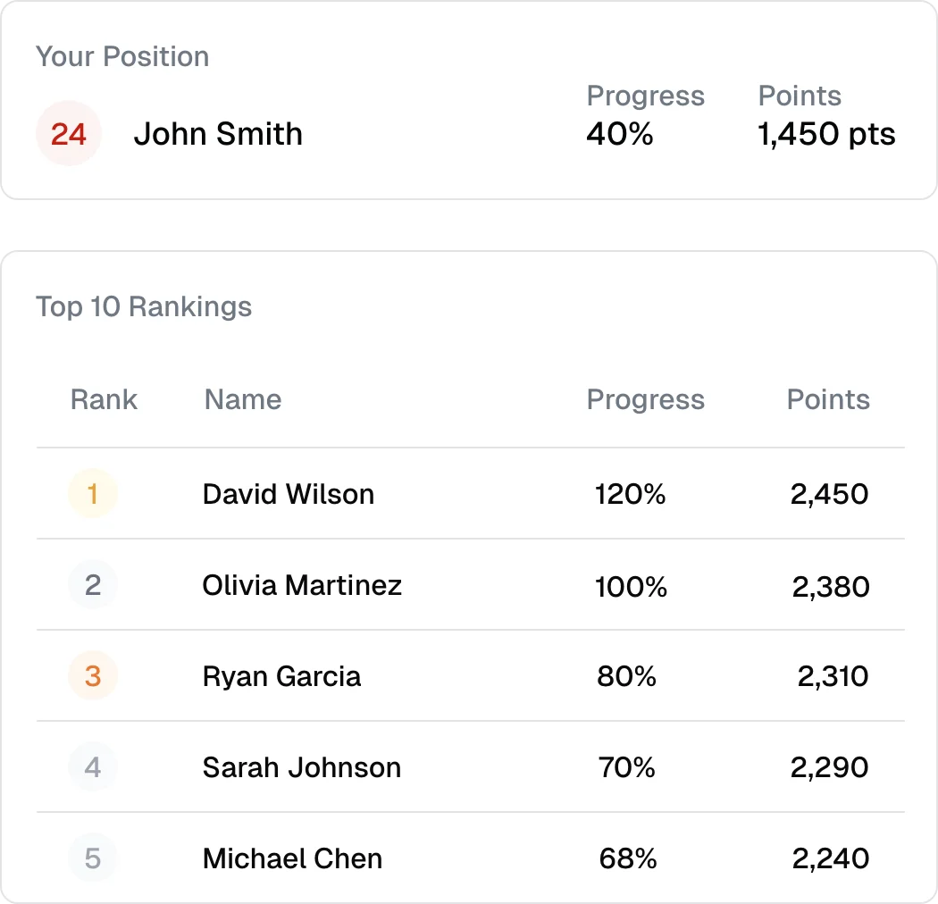This screenshot has width=938, height=904.
Task: Sort by the Name column header
Action: click(242, 399)
